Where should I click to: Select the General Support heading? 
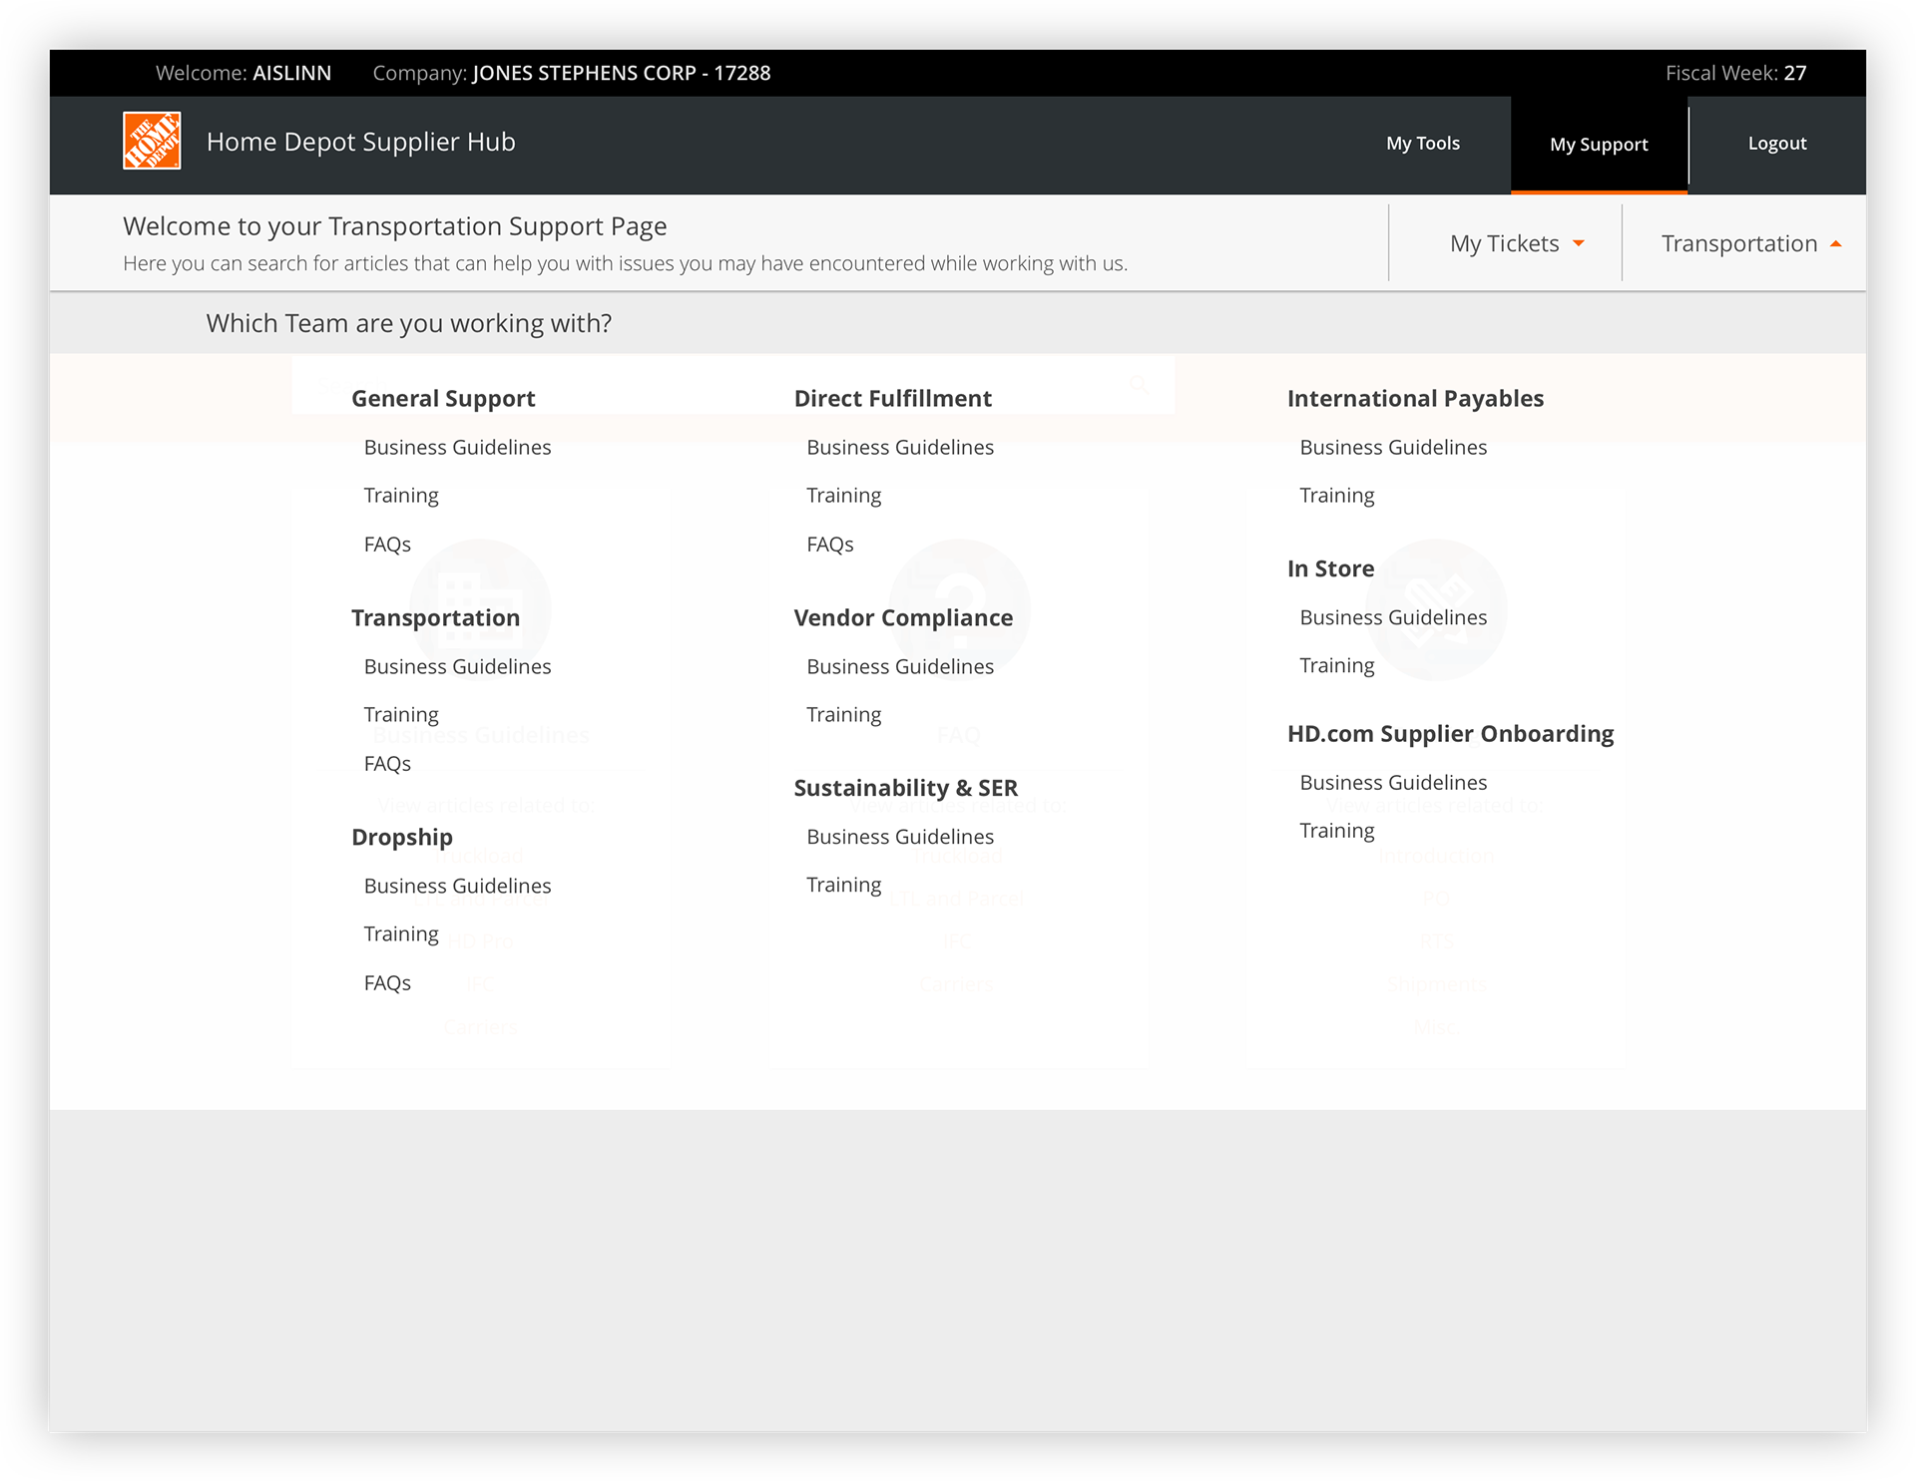[443, 399]
